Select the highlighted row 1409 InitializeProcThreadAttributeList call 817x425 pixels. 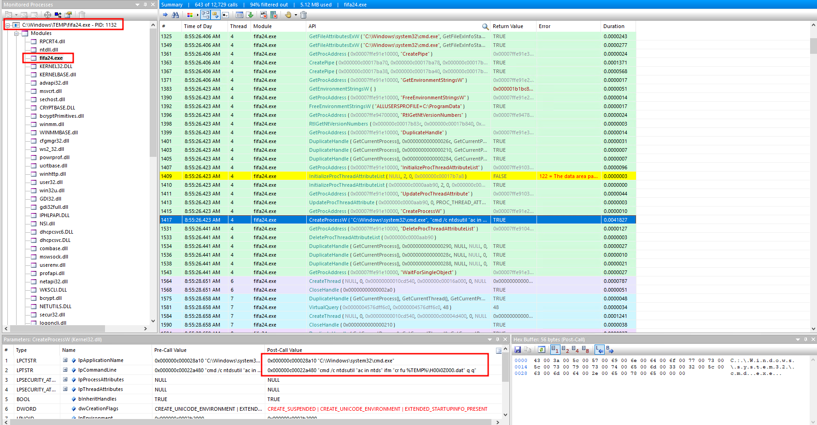coord(398,176)
